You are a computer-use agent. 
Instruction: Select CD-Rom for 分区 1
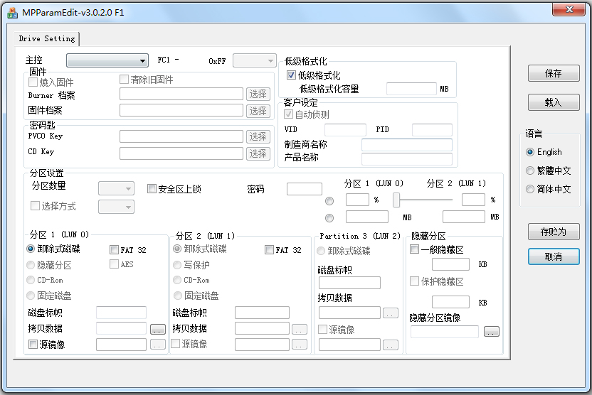tap(31, 280)
